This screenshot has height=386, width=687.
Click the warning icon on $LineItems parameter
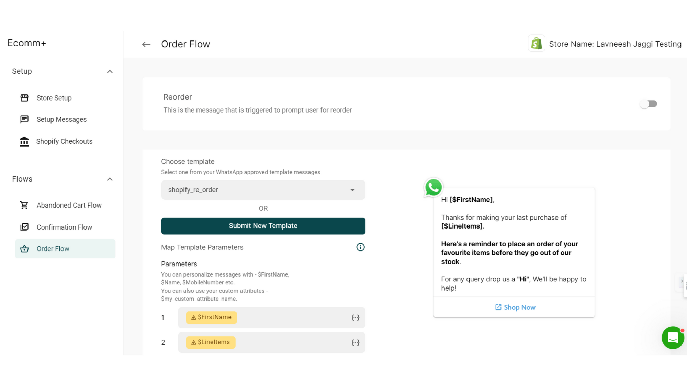tap(193, 342)
